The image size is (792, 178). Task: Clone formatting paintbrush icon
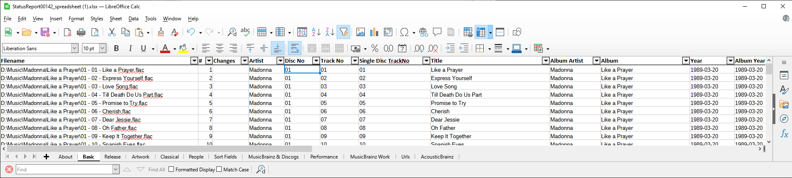(x=161, y=32)
